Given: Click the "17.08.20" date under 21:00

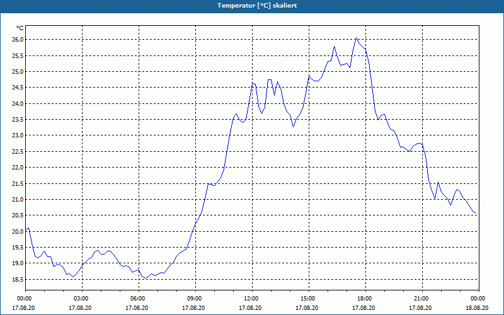Looking at the screenshot, I should 420,307.
